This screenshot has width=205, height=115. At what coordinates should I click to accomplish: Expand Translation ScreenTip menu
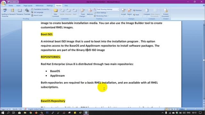click(41, 9)
